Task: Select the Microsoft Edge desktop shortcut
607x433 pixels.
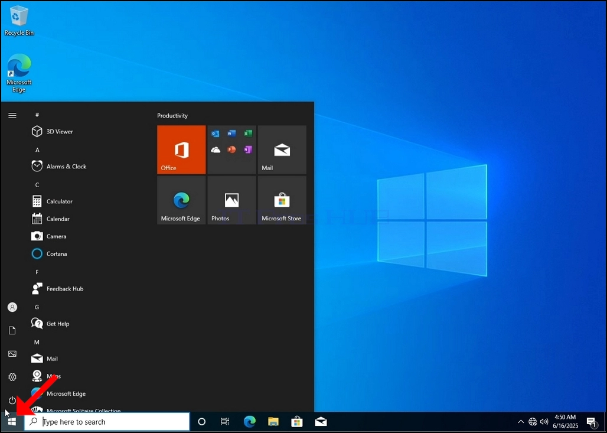Action: point(19,73)
